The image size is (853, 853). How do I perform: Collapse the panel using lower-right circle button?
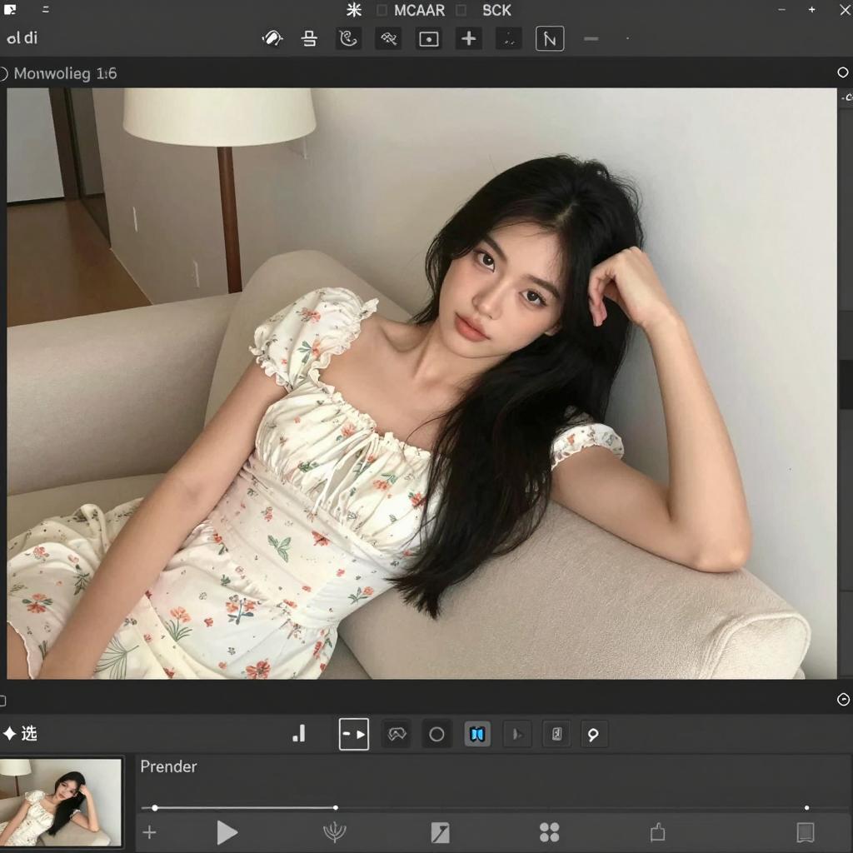pyautogui.click(x=842, y=700)
